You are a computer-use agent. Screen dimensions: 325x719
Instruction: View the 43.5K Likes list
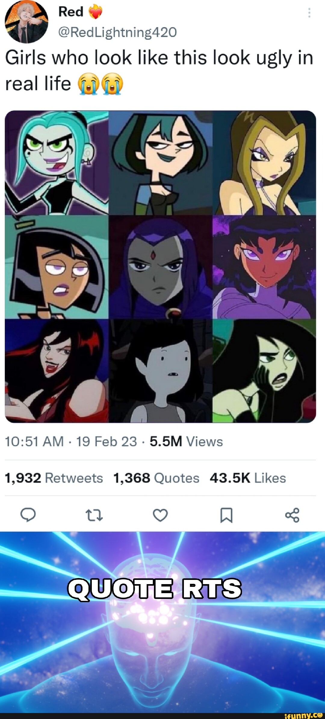pyautogui.click(x=248, y=478)
